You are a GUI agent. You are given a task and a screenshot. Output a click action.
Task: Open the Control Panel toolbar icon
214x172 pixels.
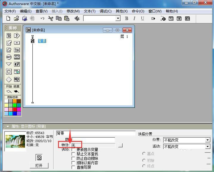tap(163, 18)
